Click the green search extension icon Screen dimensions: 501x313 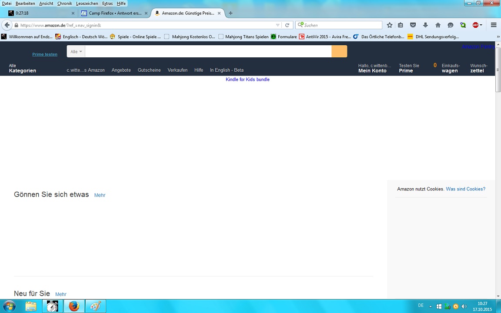(463, 25)
